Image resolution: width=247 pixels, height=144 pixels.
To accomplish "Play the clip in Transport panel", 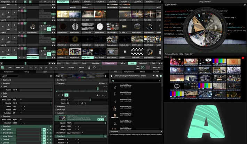I will tap(66, 95).
